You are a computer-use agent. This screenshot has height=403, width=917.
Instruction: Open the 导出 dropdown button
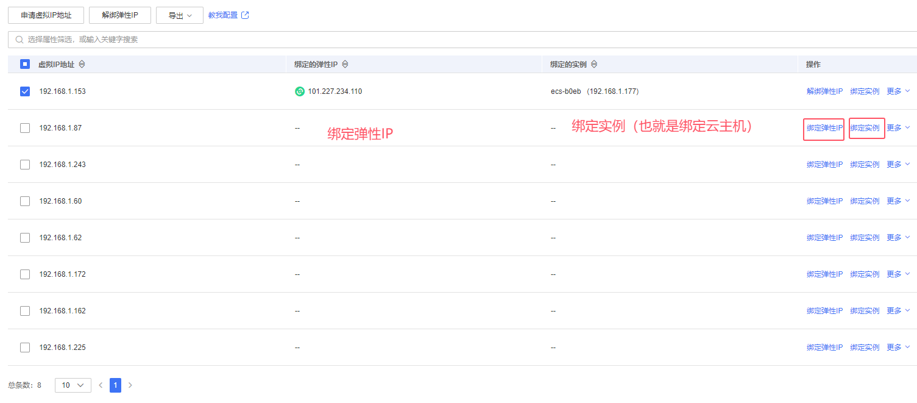point(179,15)
